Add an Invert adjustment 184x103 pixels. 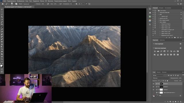click(x=164, y=55)
